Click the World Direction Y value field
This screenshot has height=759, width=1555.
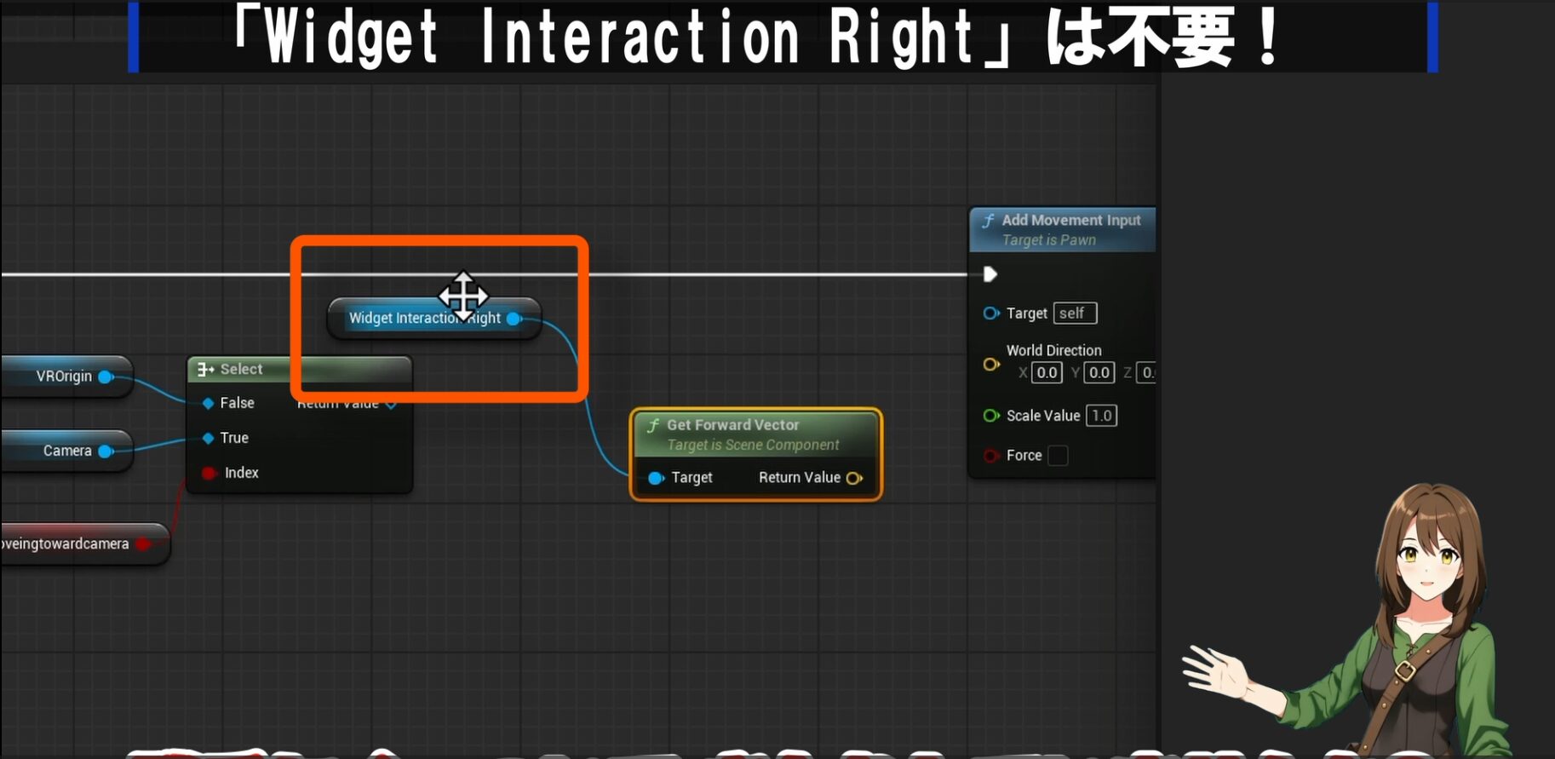(1099, 372)
